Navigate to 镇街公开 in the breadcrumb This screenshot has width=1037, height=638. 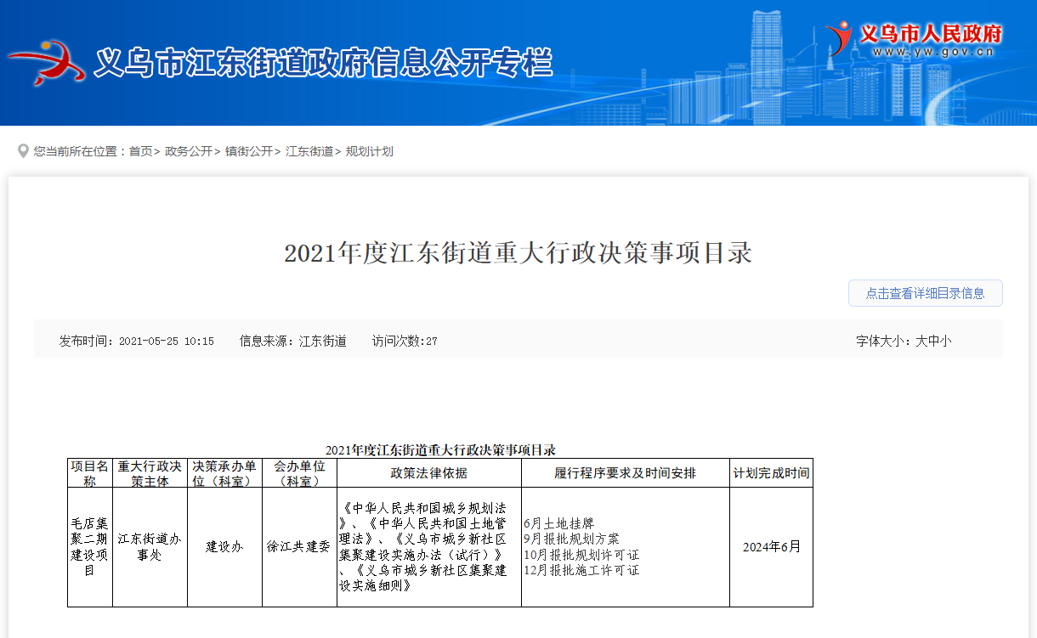[248, 151]
